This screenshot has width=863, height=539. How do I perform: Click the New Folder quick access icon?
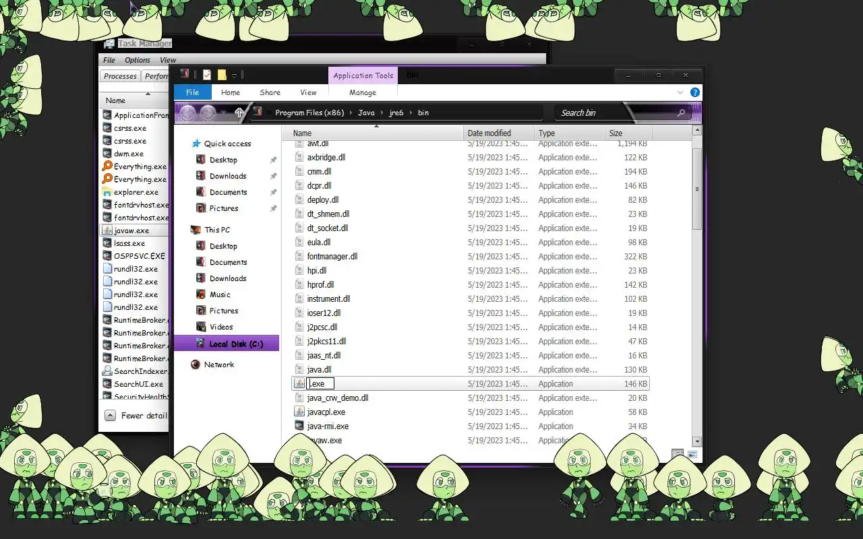(222, 75)
